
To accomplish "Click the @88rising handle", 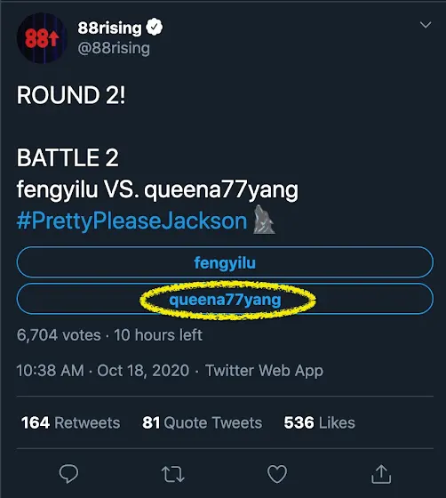I will (x=114, y=48).
